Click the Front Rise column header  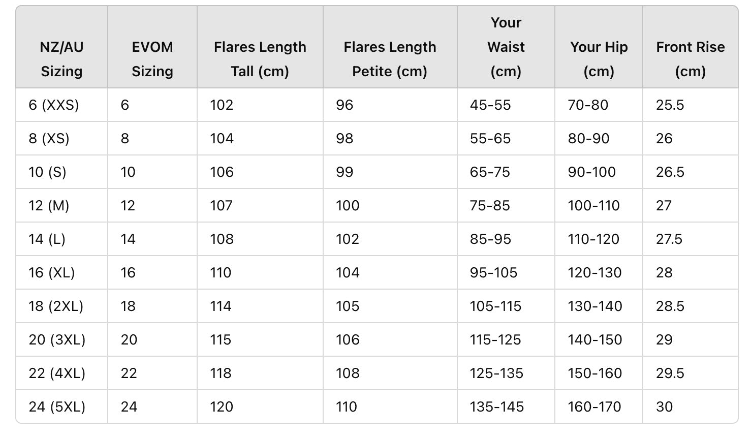(x=690, y=59)
